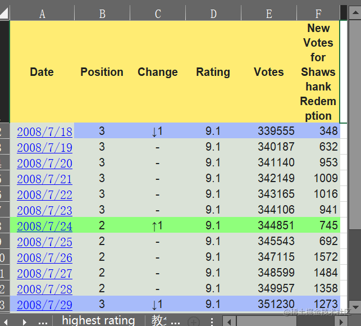Select the votes cell 349957
This screenshot has height=326, width=361.
click(269, 288)
